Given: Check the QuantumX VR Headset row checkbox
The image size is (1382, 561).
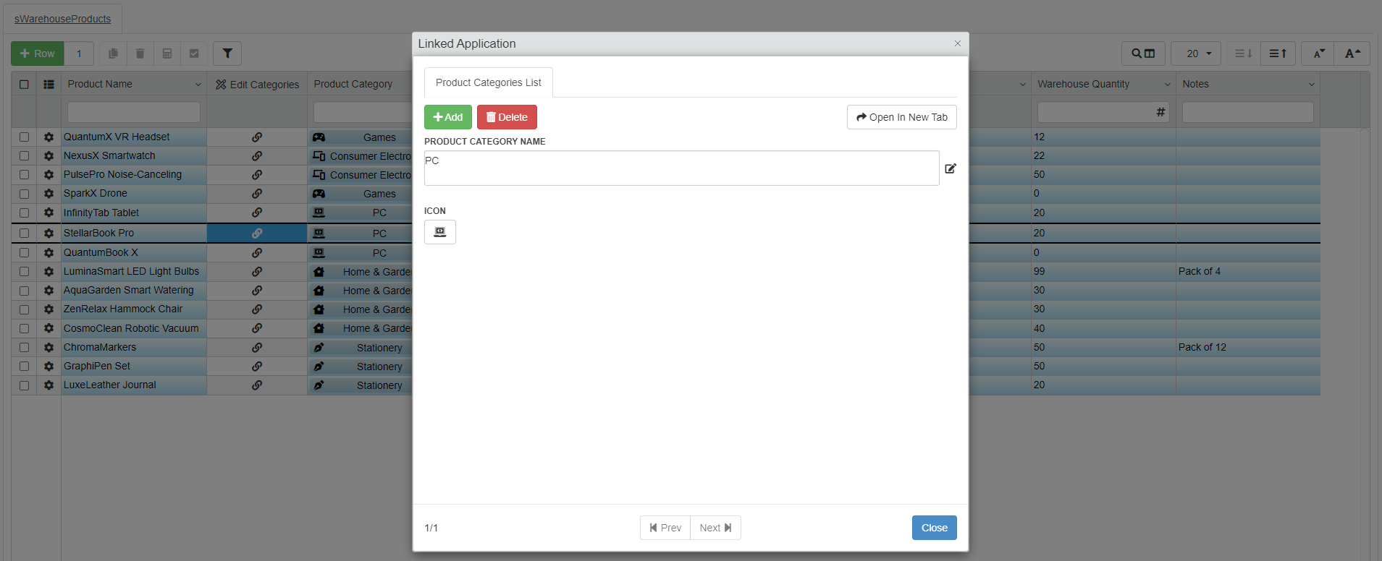Looking at the screenshot, I should [x=24, y=137].
